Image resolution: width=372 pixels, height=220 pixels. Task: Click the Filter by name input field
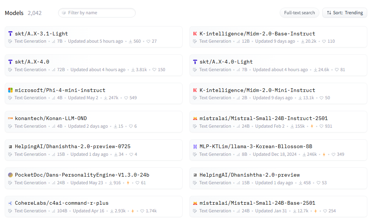click(97, 12)
